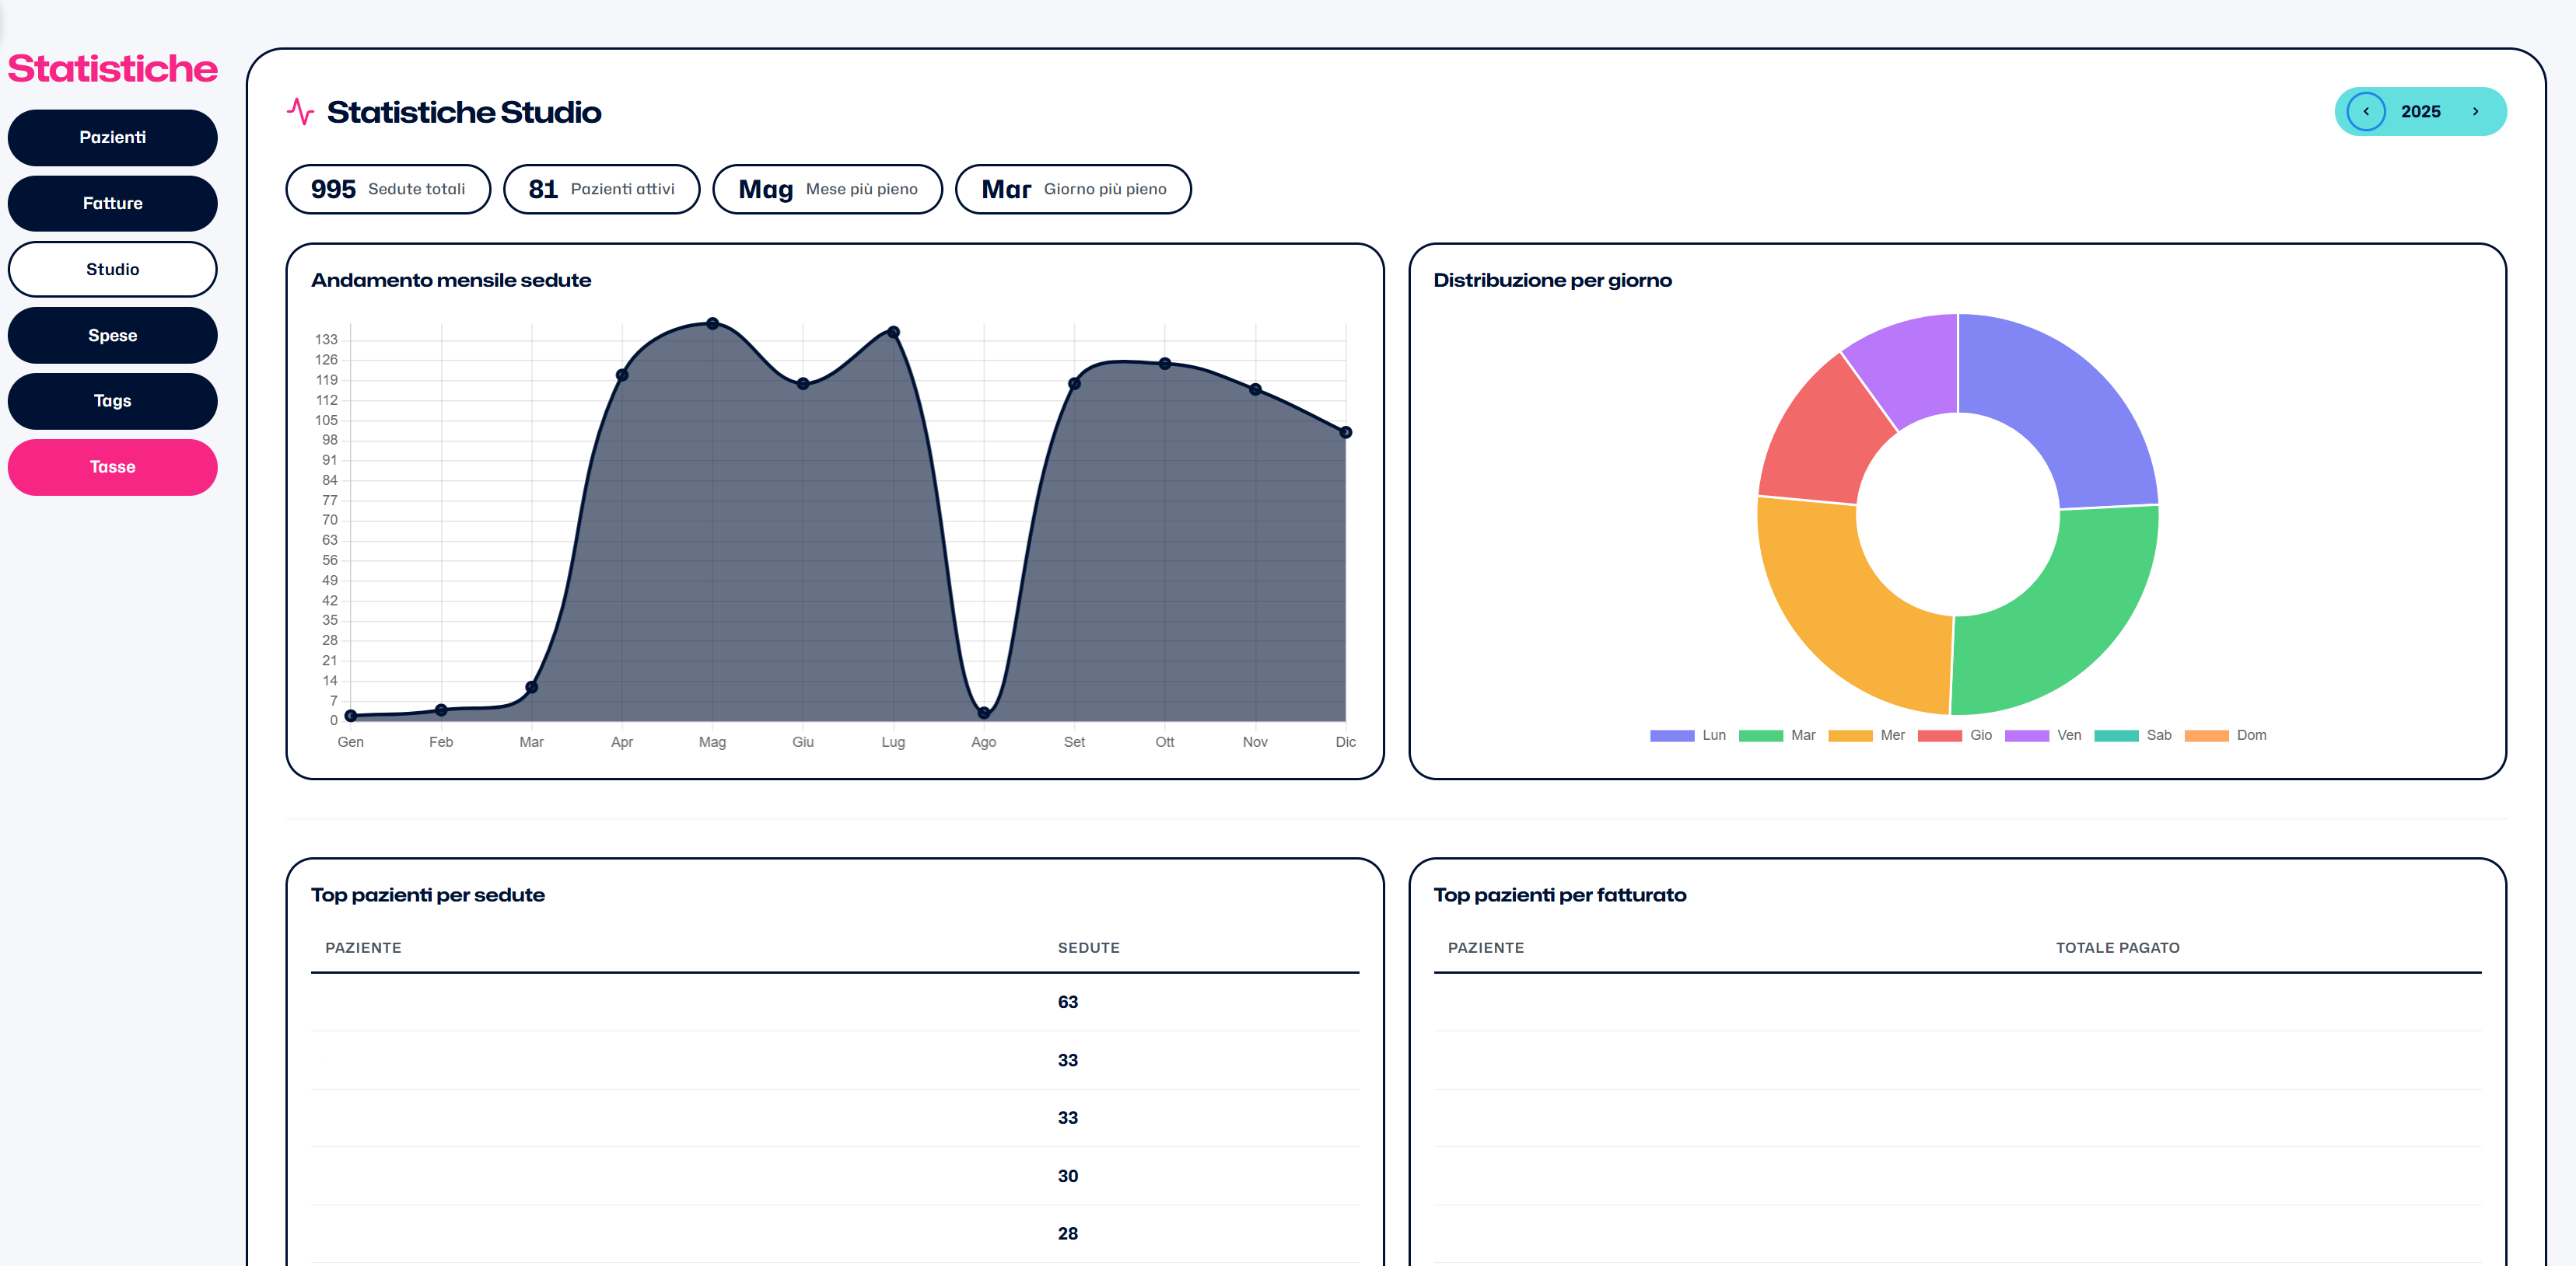Select the row with 30 sedute
This screenshot has height=1266, width=2576.
[835, 1176]
